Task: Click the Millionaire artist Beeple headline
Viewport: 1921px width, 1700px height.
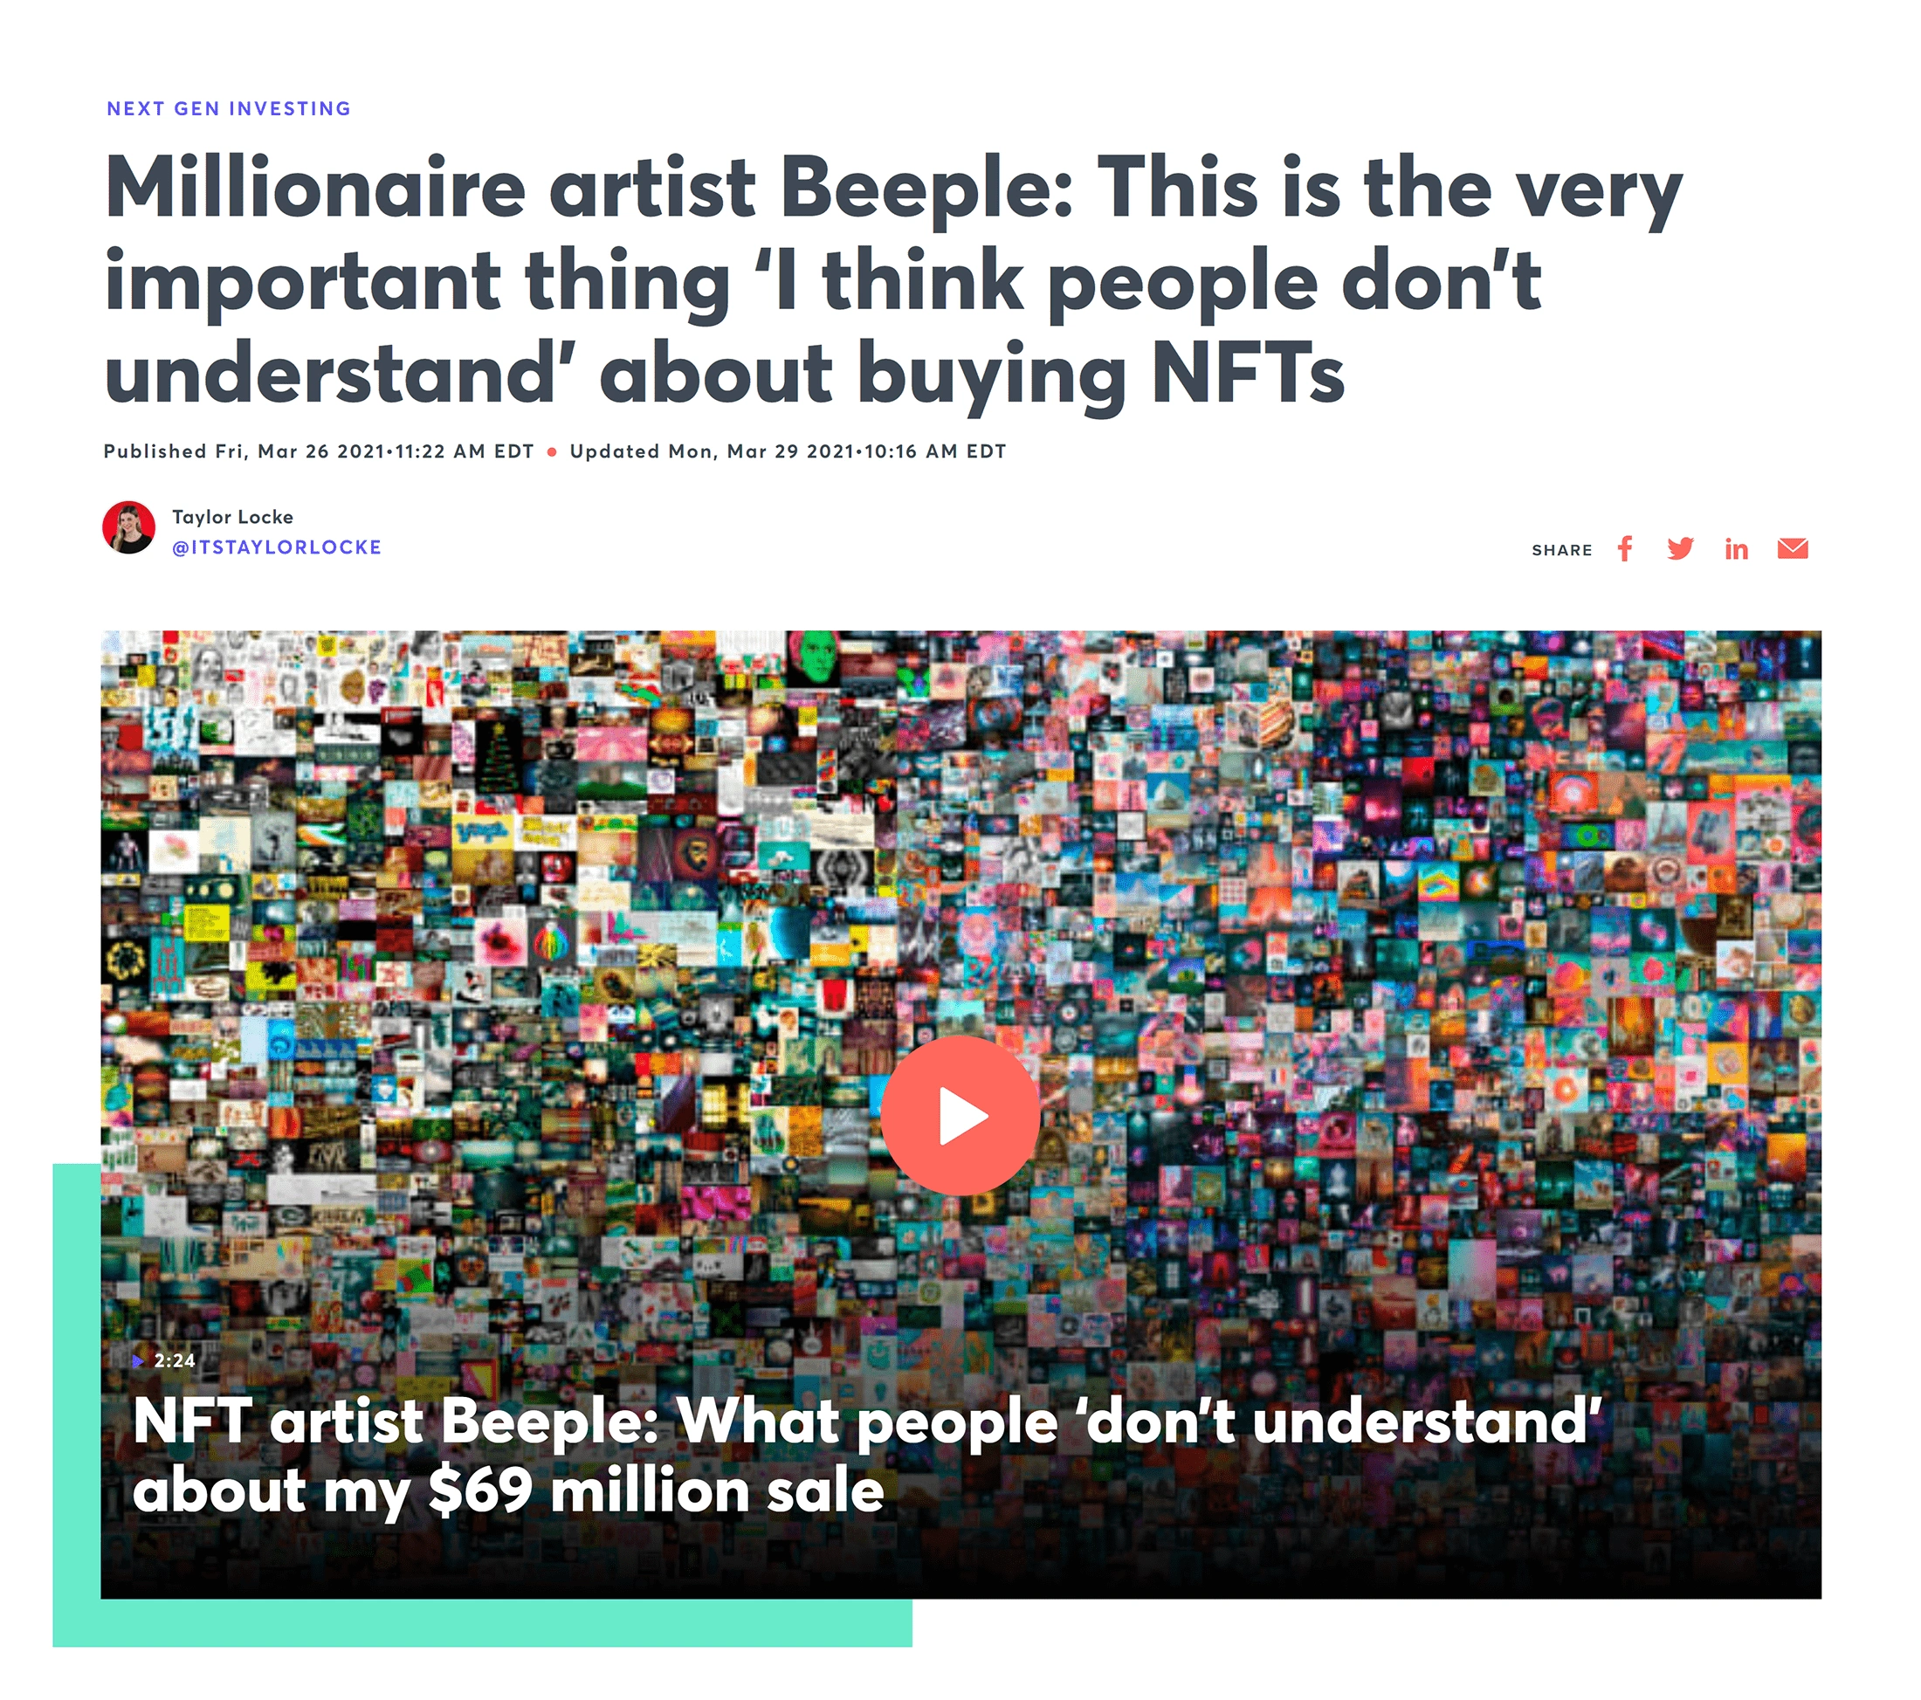Action: (x=893, y=279)
